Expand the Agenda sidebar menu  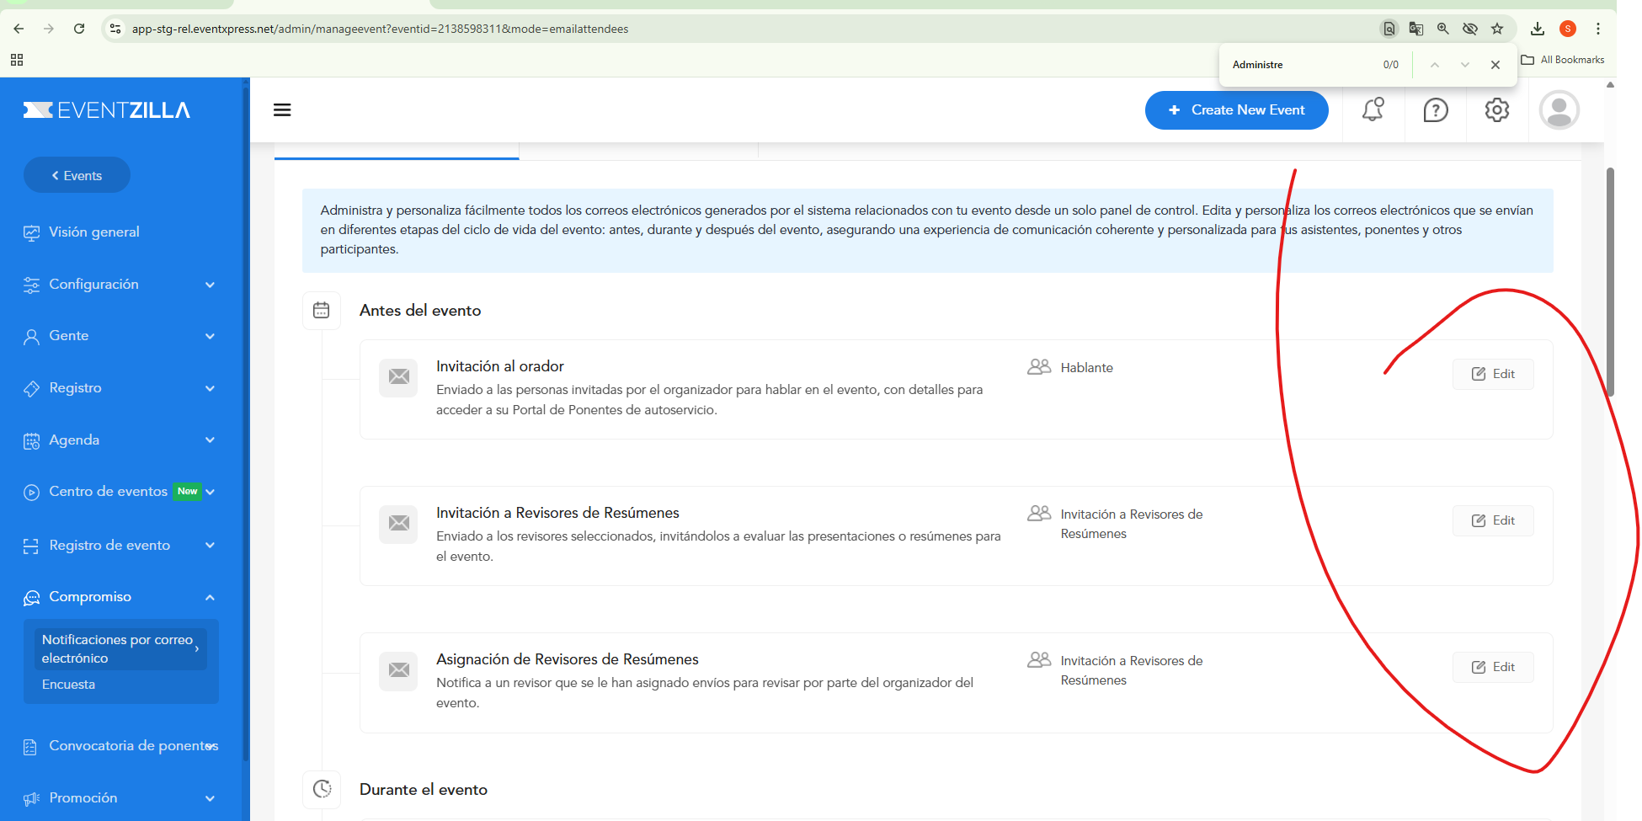[x=120, y=440]
